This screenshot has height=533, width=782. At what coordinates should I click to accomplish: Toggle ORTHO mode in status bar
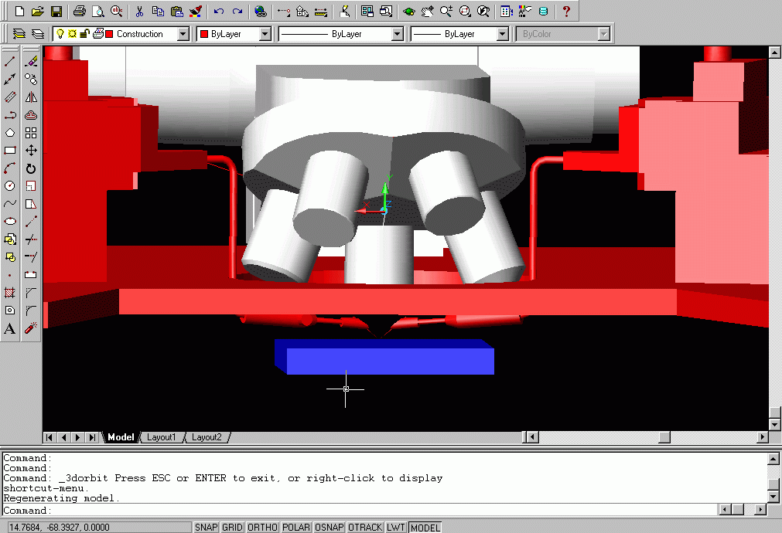[259, 528]
